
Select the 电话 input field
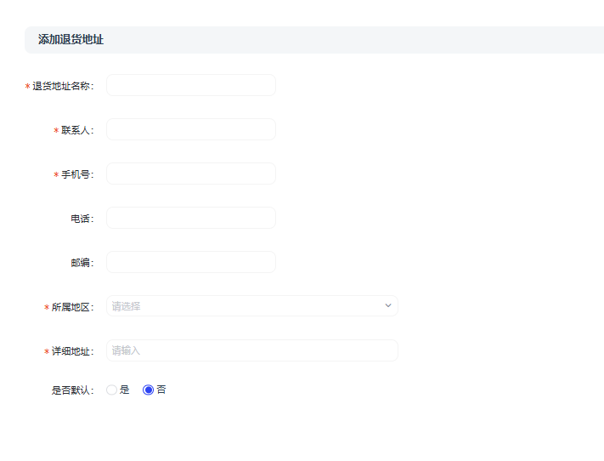(190, 218)
